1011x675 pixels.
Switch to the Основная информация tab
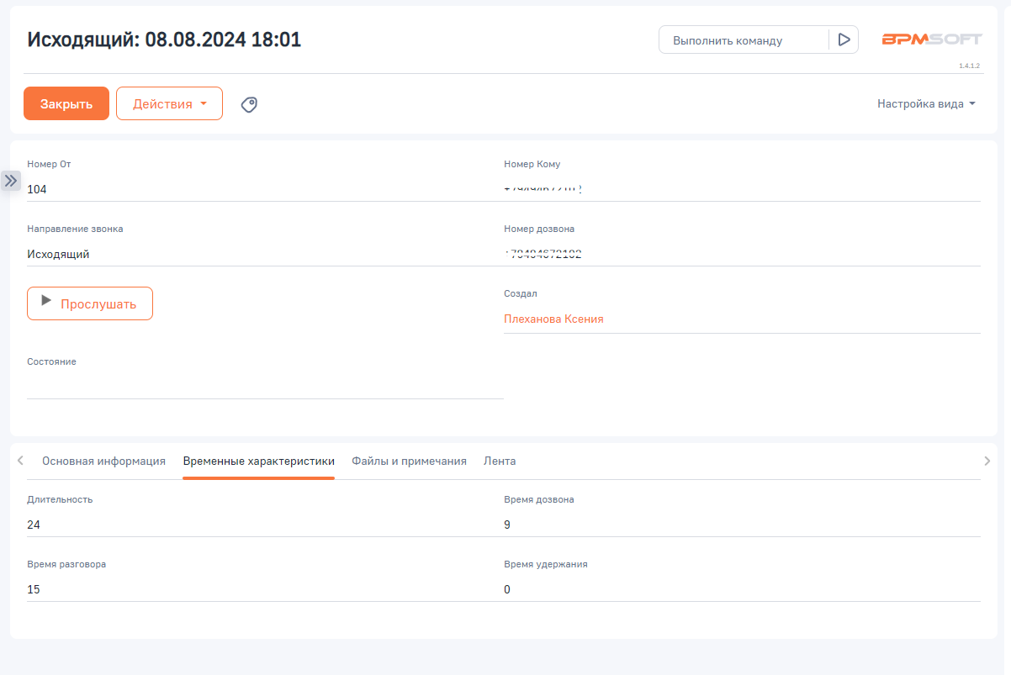coord(104,461)
